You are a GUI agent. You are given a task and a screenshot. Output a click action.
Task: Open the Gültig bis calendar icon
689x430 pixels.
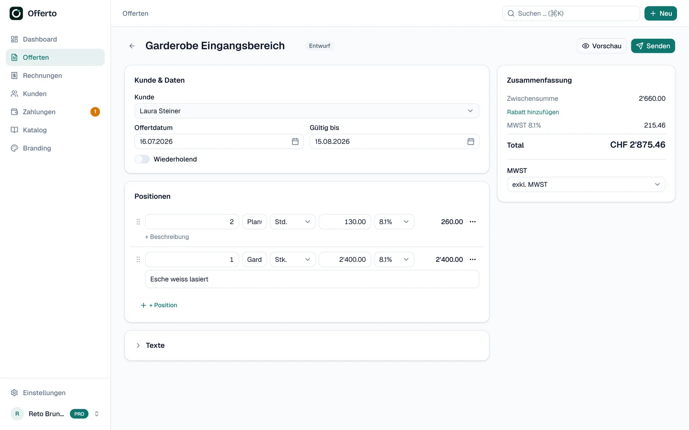click(x=471, y=141)
